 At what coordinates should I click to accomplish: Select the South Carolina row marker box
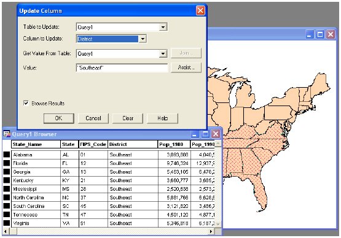7,206
